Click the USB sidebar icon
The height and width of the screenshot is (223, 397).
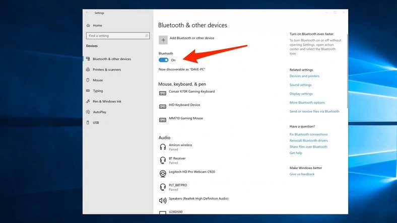pos(88,122)
